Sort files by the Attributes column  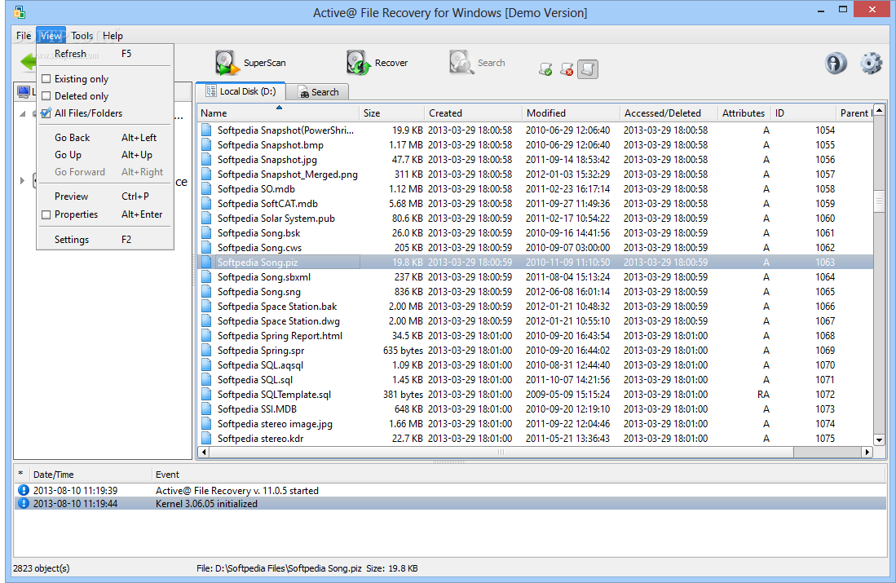coord(744,113)
